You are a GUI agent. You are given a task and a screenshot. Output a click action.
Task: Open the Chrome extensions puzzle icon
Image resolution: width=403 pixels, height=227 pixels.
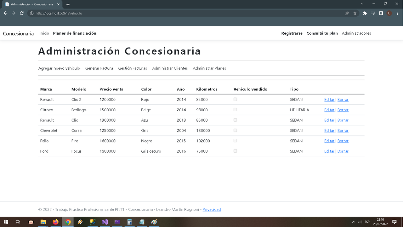pyautogui.click(x=365, y=13)
